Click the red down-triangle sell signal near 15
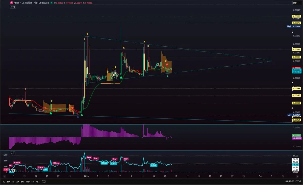This screenshot has width=303, height=185. pos(167,65)
